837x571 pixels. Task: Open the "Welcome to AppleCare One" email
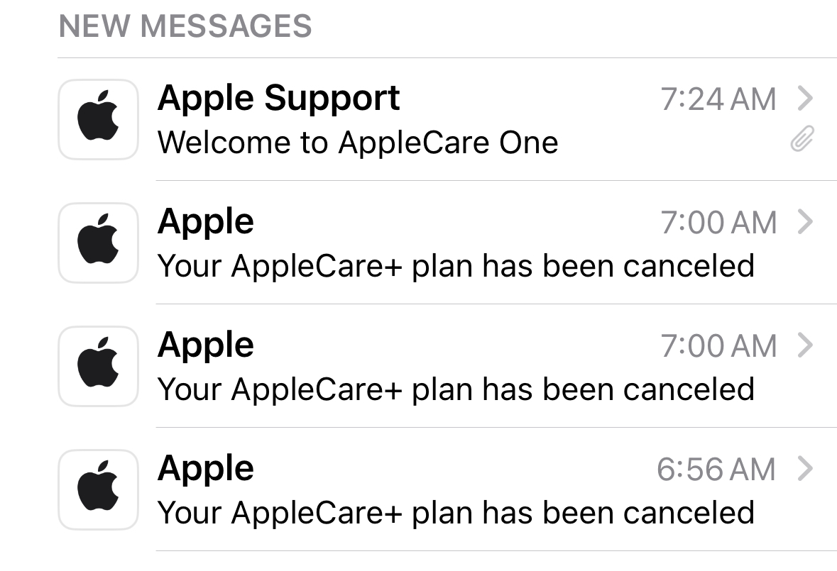pos(358,143)
